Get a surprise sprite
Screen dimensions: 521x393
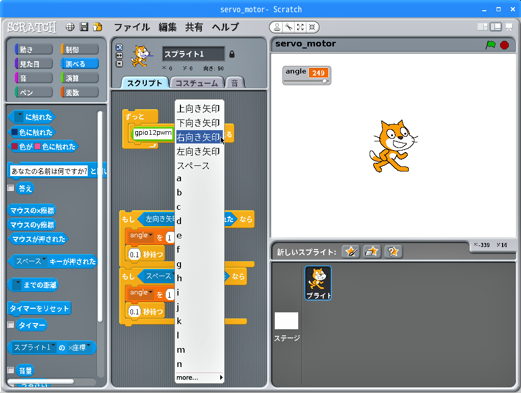[x=393, y=252]
